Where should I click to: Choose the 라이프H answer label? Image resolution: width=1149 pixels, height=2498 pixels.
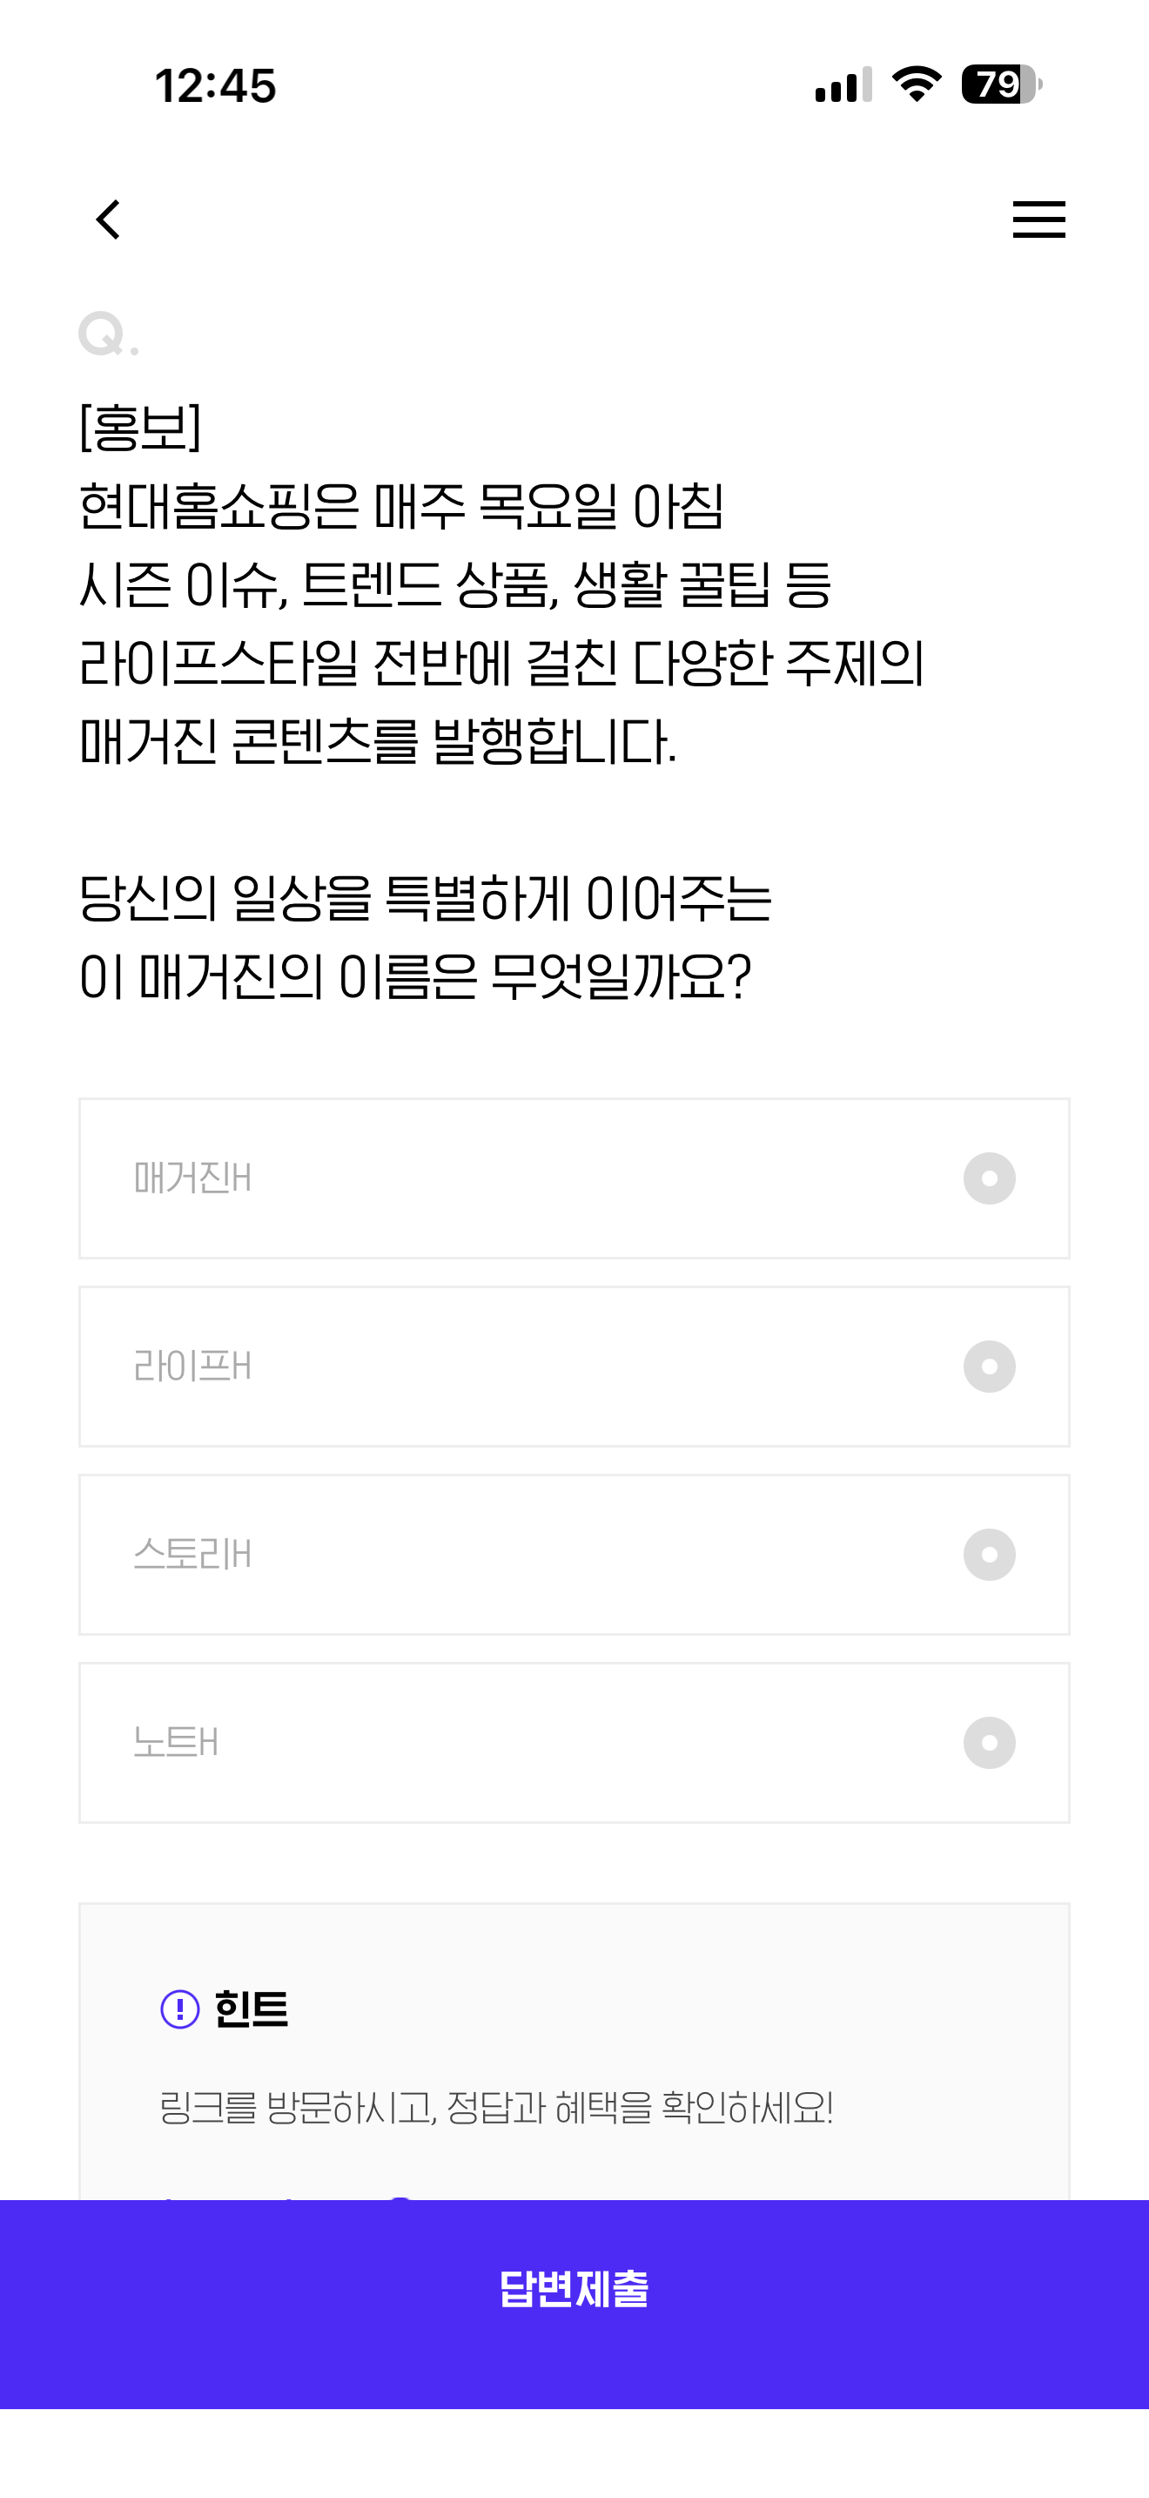coord(192,1367)
